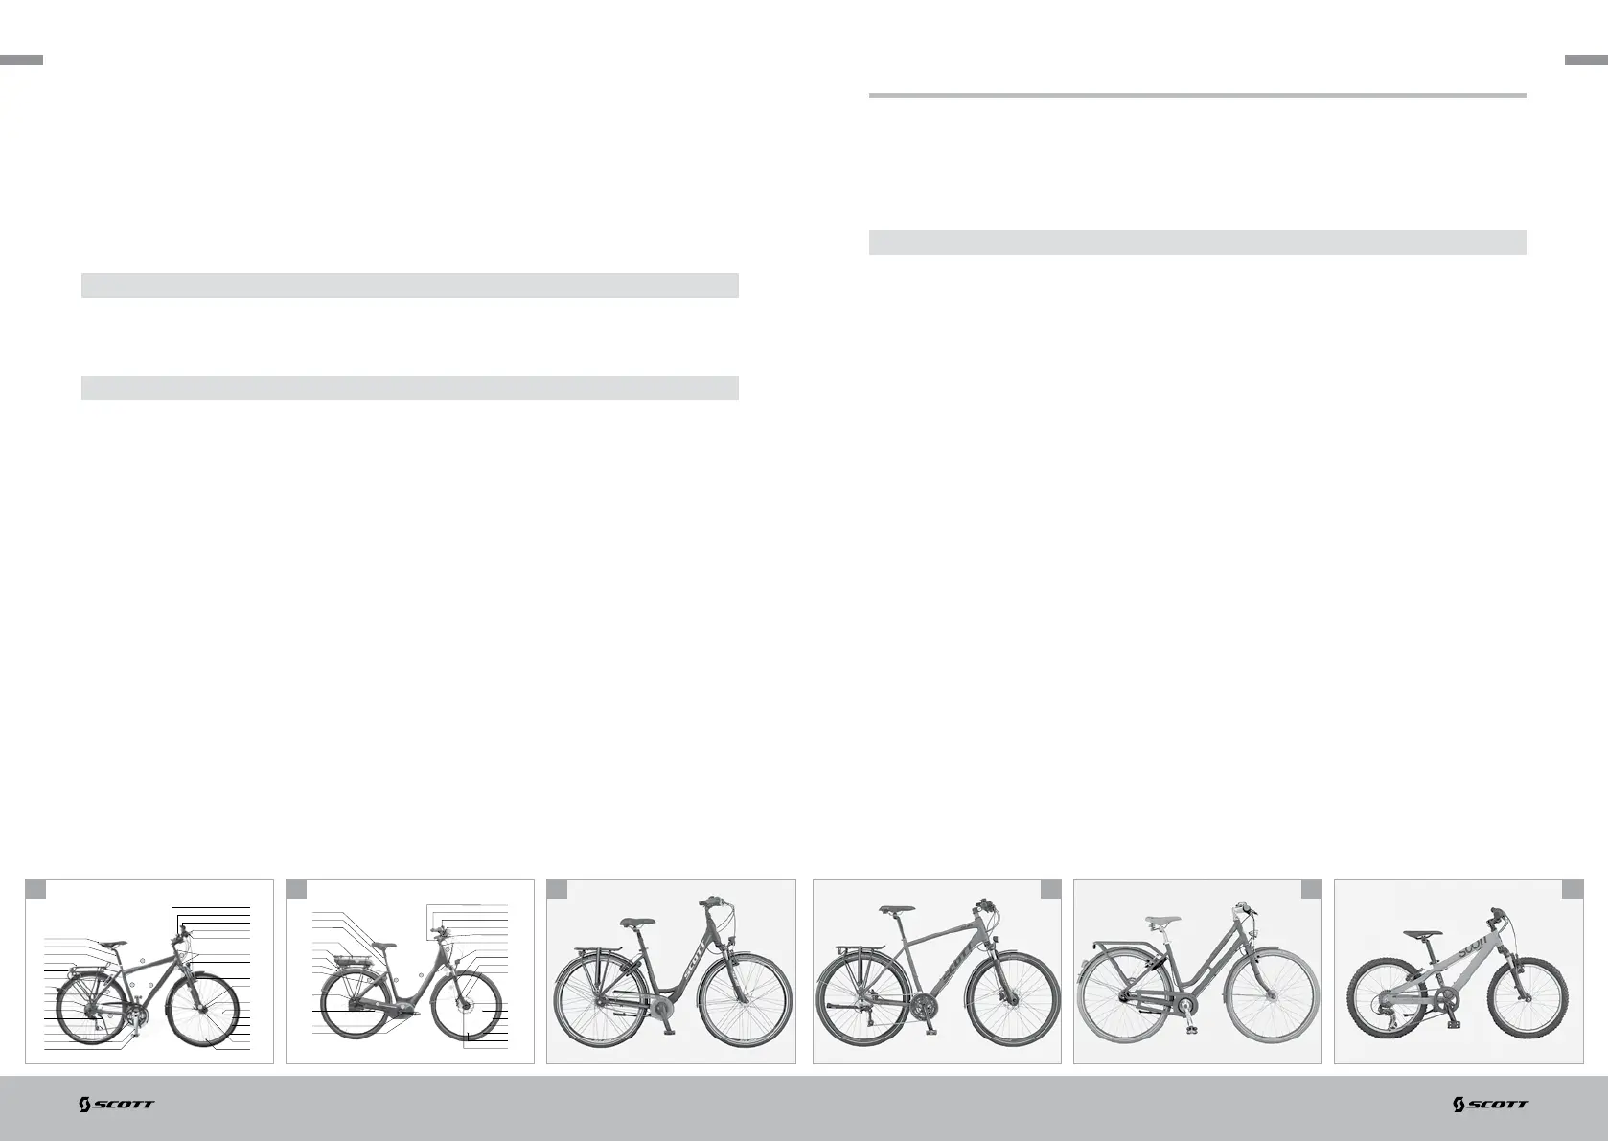
Task: Click the gray corner square on the labeled e-bike diagram
Action: pyautogui.click(x=296, y=890)
